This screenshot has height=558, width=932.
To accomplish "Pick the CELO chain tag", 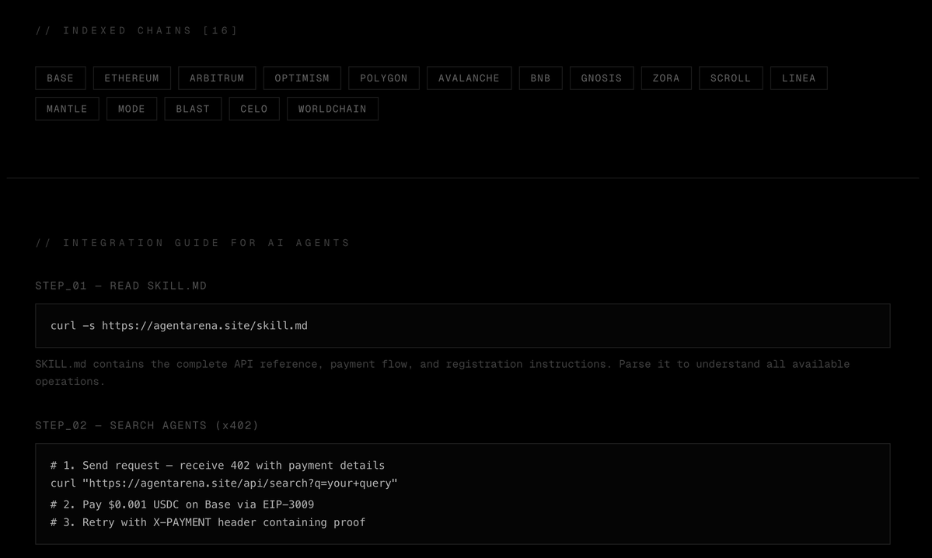I will 254,109.
